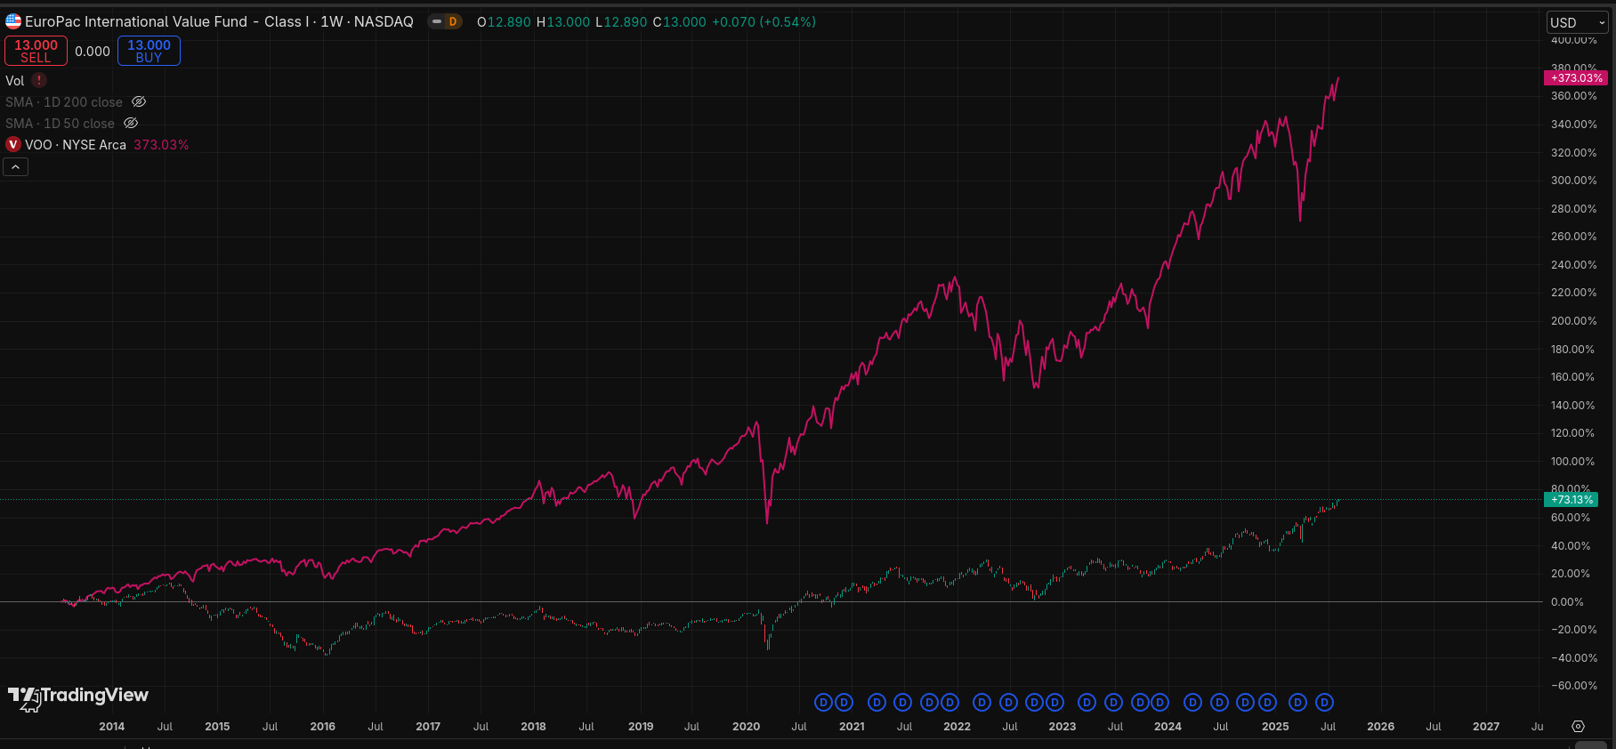
Task: Show the hidden SMA 1D 200 close indicator
Action: [139, 101]
